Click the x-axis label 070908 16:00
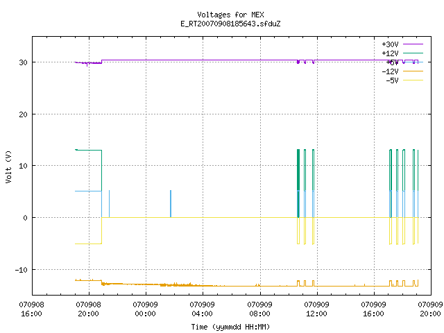Screen dimensions: 444x333 [x=31, y=309]
